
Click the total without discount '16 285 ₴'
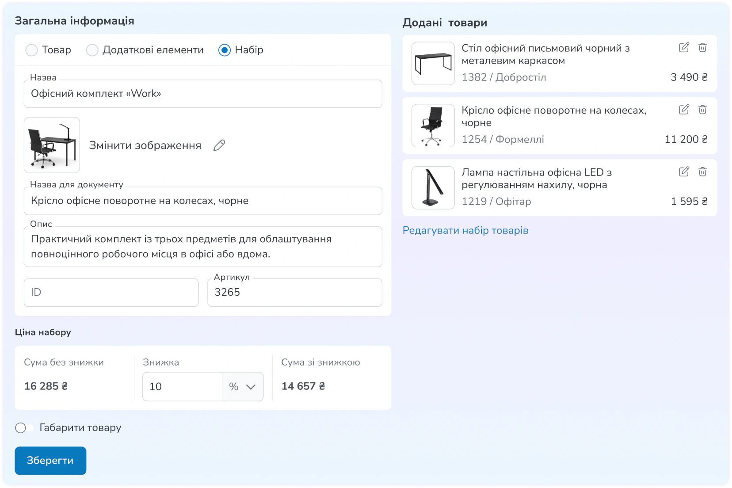[46, 386]
